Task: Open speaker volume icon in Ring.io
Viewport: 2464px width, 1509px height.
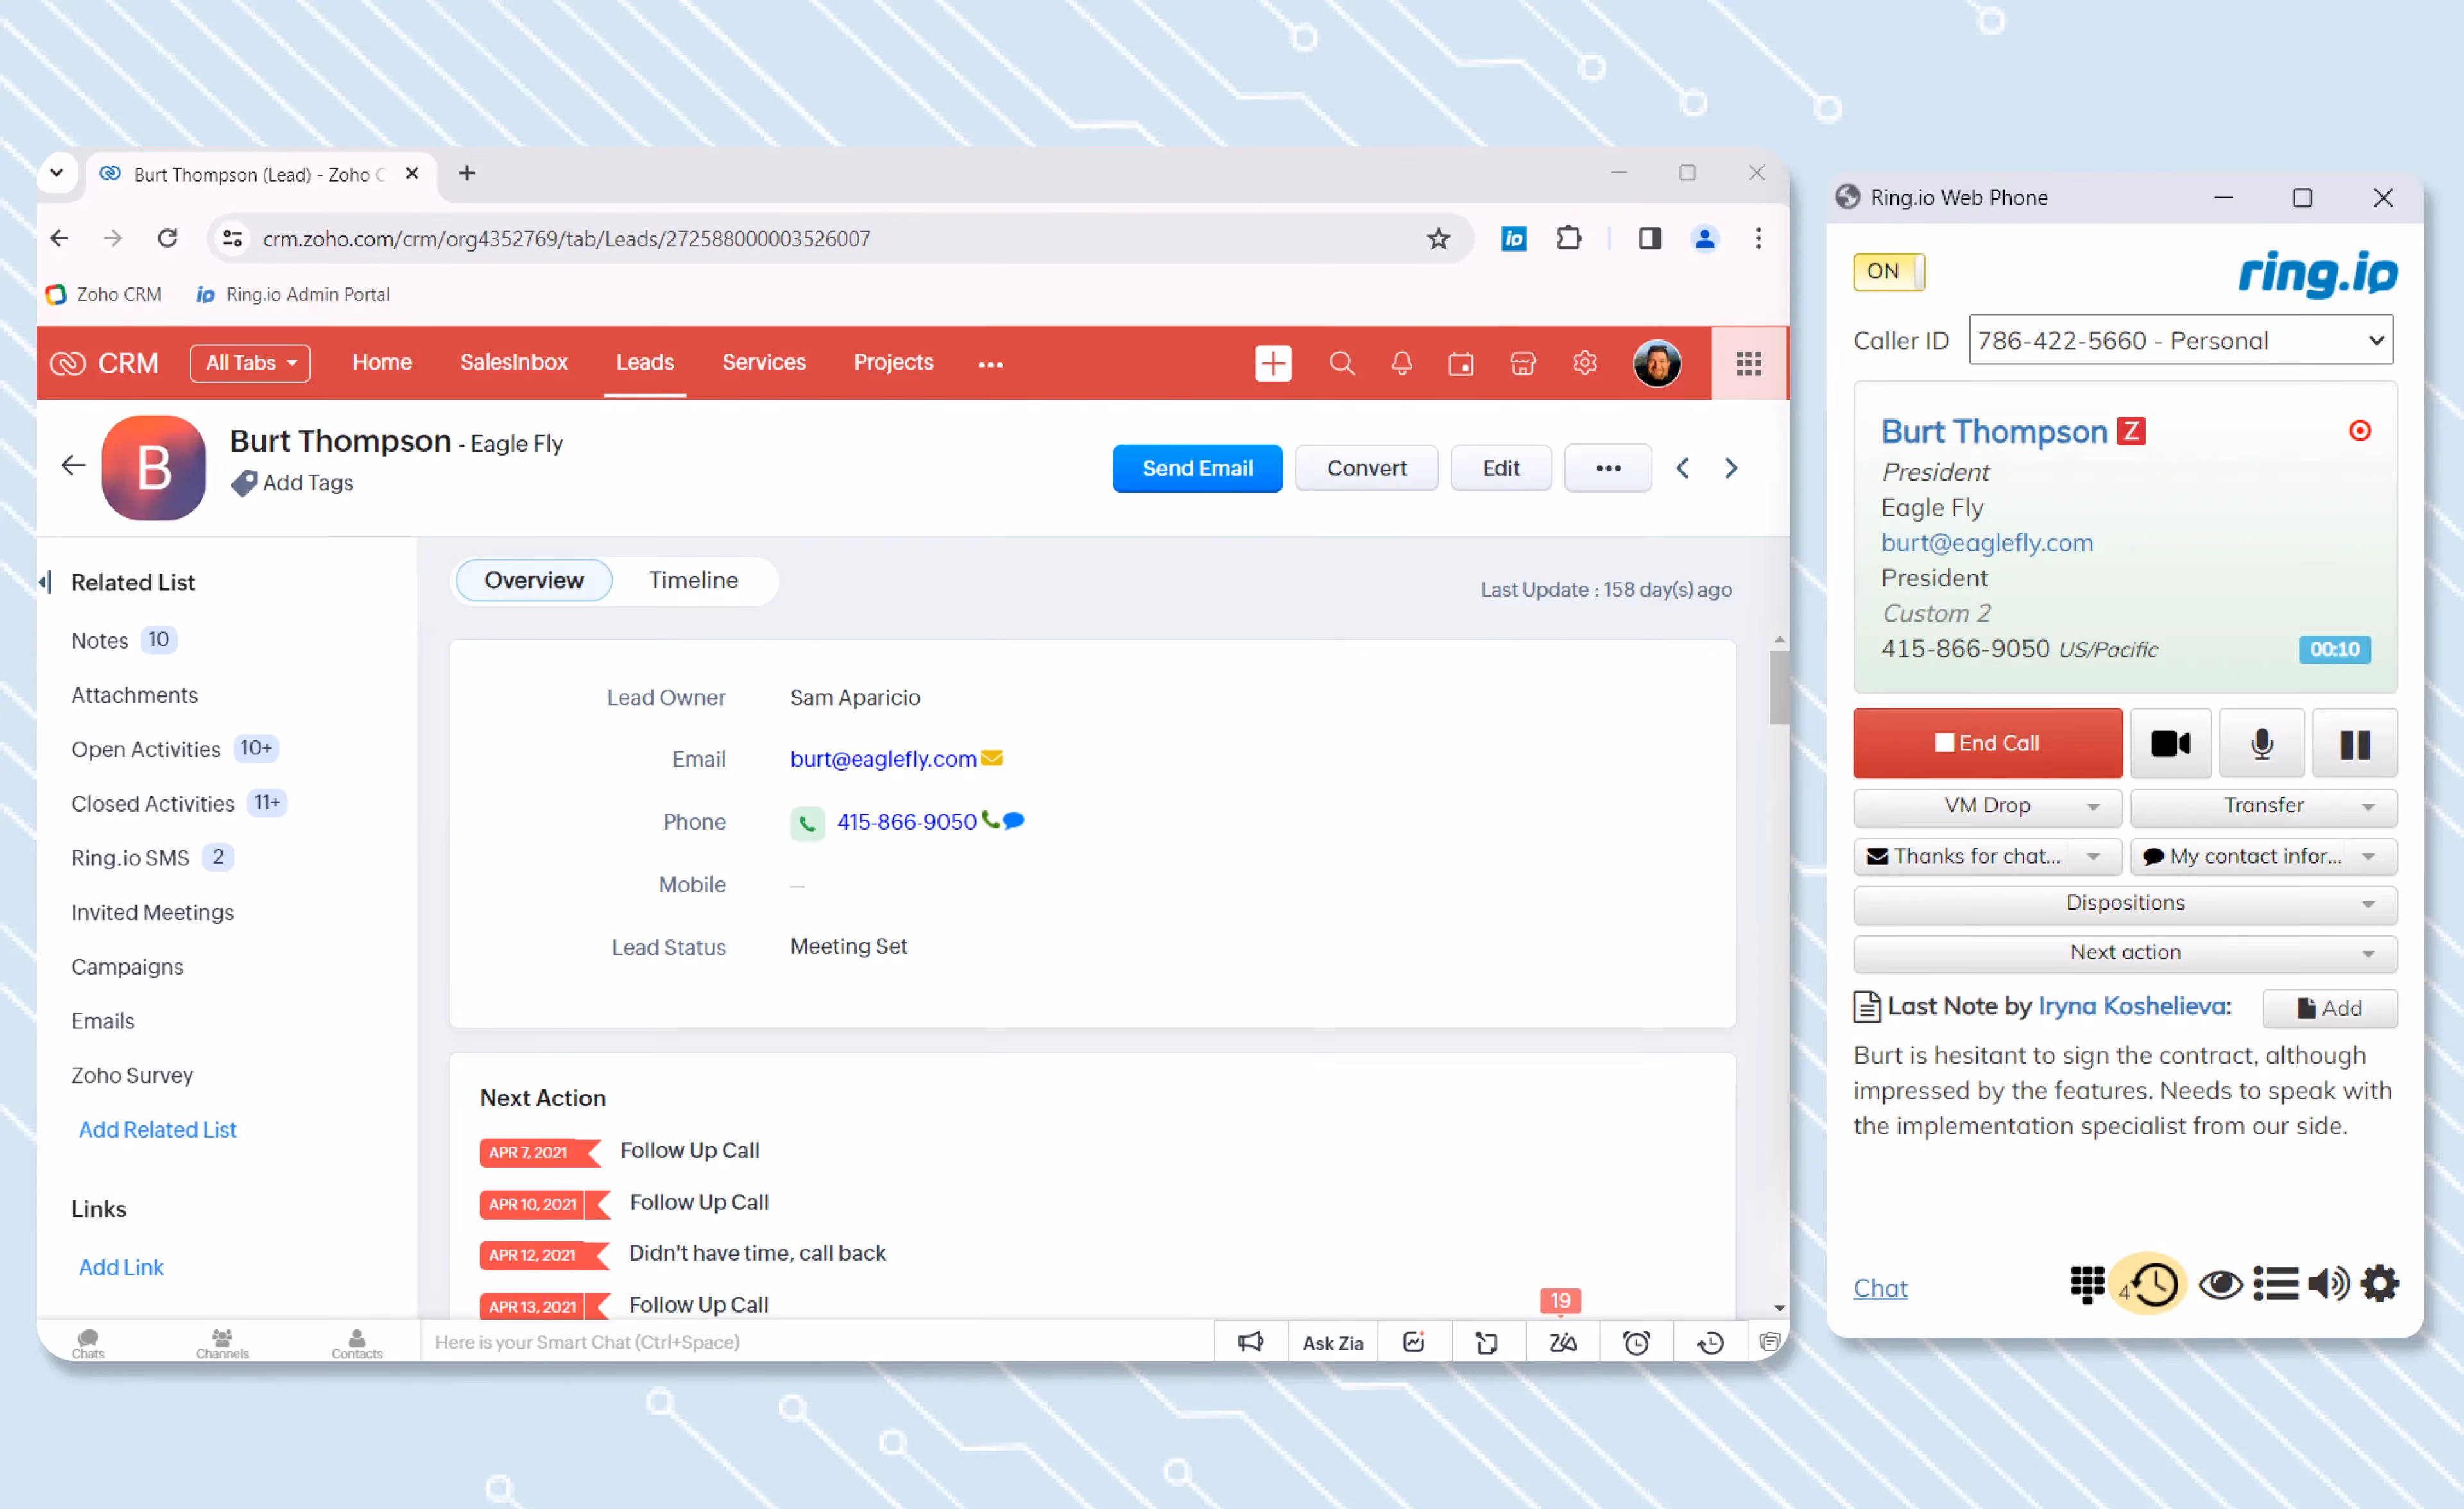Action: 2329,1284
